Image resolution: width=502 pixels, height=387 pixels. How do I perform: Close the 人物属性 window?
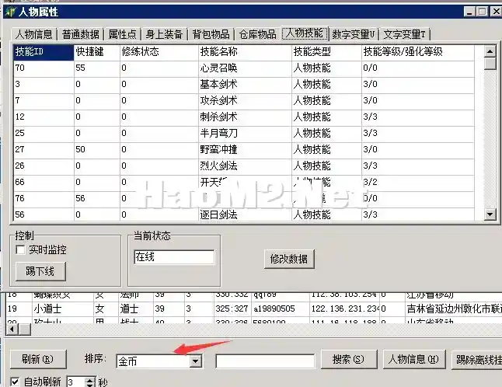(496, 12)
